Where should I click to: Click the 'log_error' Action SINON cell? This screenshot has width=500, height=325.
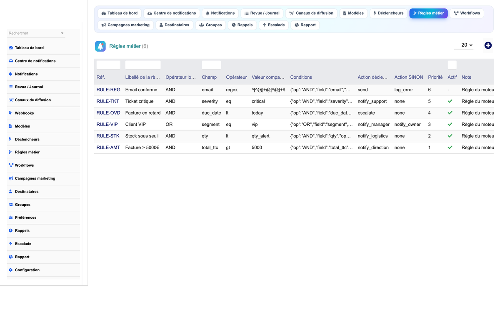point(404,90)
